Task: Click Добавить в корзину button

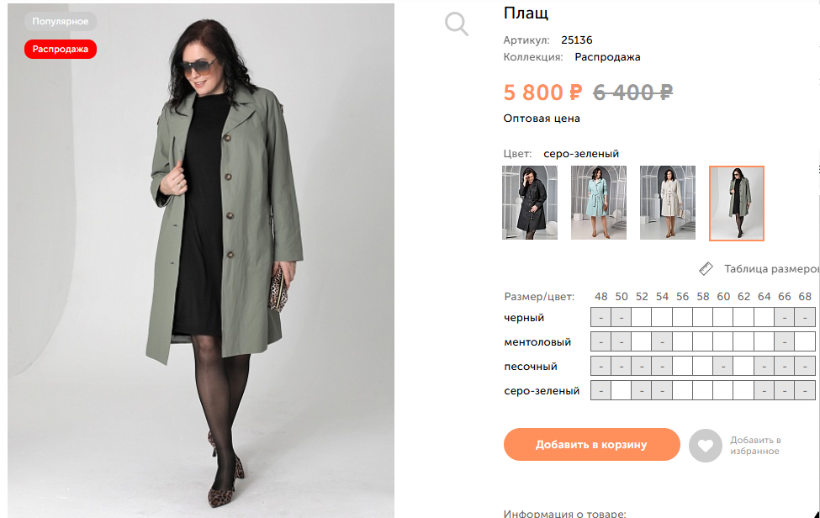Action: point(591,444)
